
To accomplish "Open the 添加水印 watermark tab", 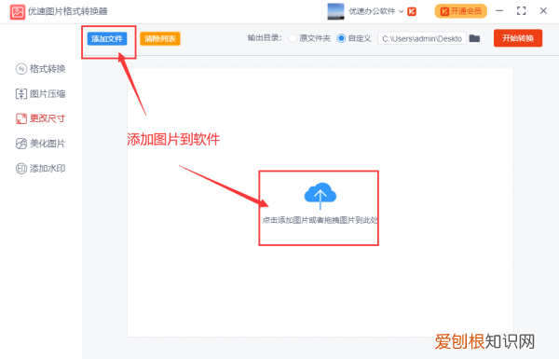I will pyautogui.click(x=41, y=169).
